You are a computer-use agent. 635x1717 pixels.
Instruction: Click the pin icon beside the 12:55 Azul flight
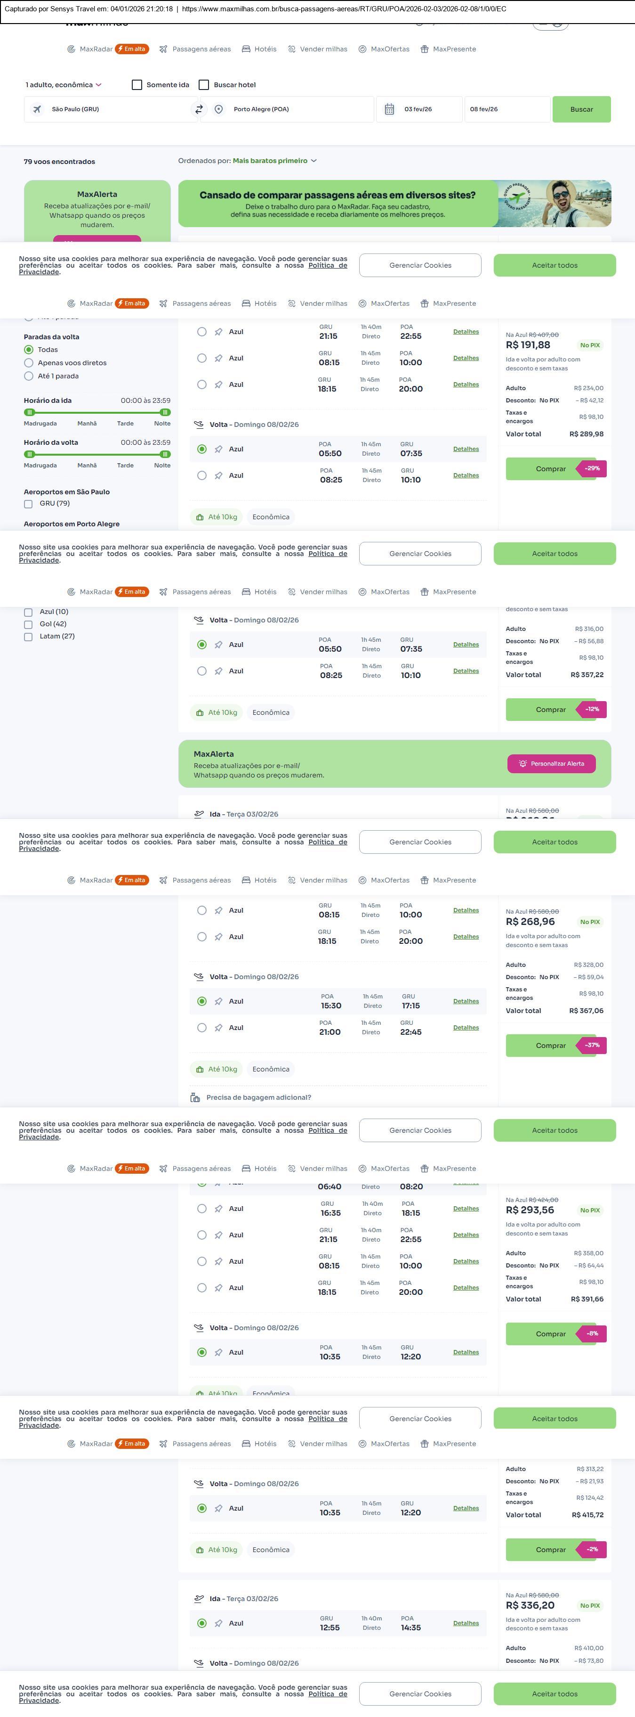(x=218, y=1623)
